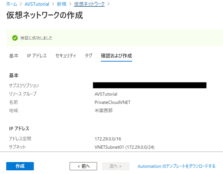Switch to the 基本 tab
This screenshot has height=174, width=223.
[14, 56]
